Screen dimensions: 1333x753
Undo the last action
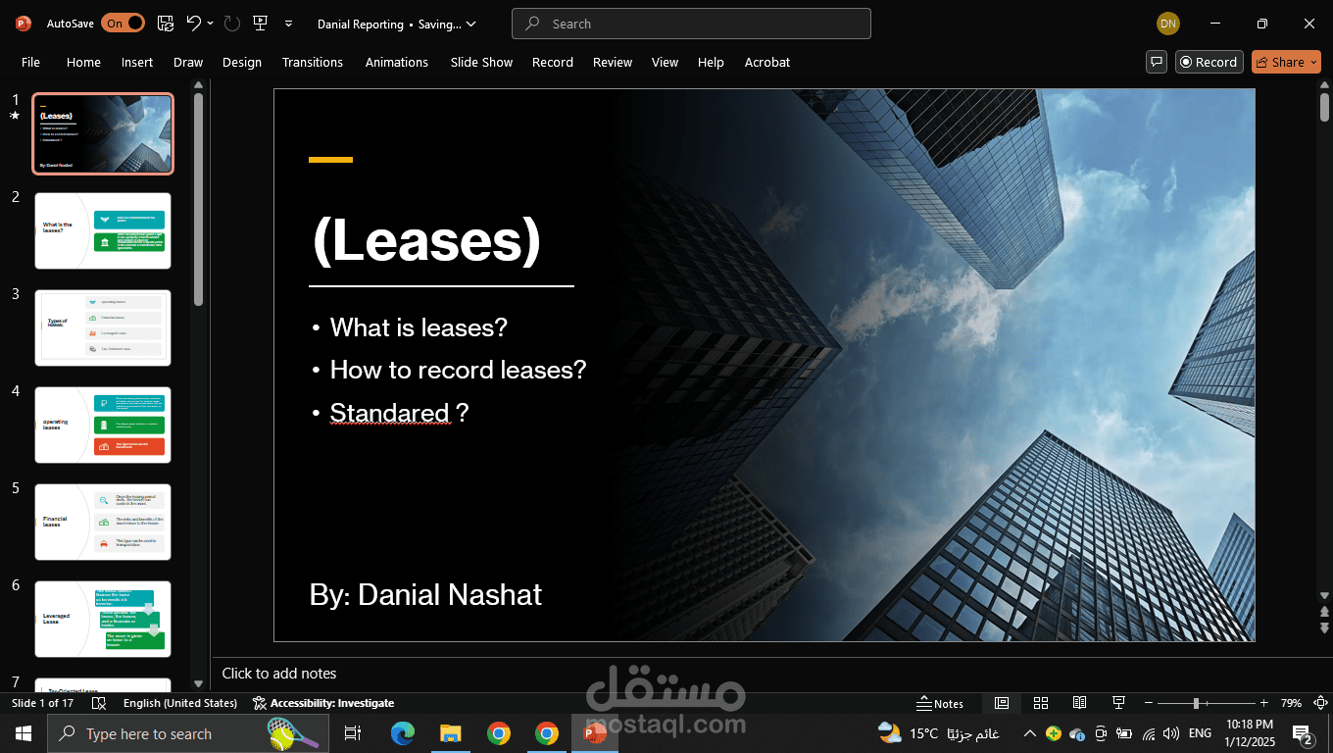[x=193, y=23]
